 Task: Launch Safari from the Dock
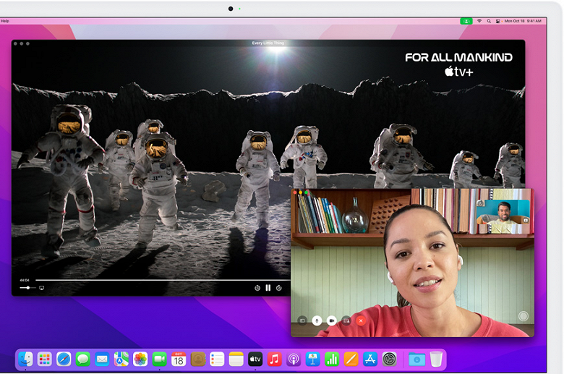pyautogui.click(x=64, y=359)
